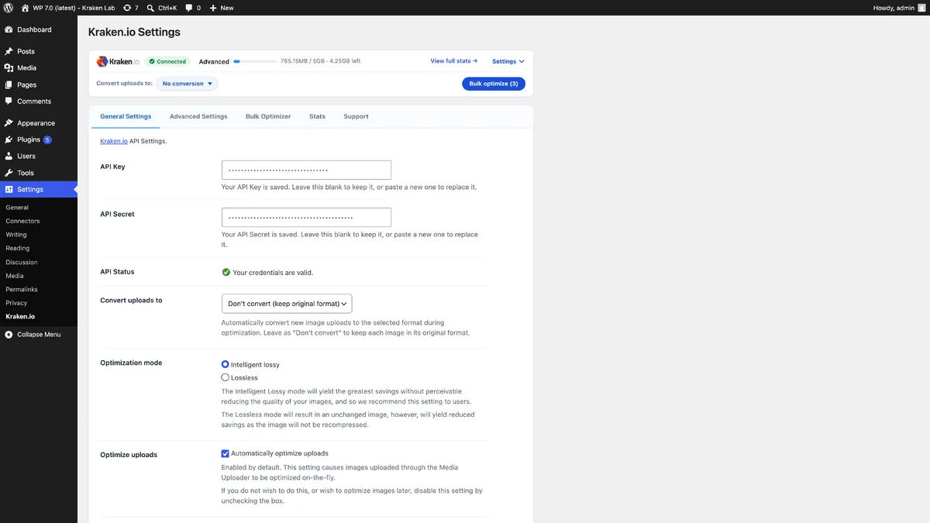Open the comments bubble in admin bar

(x=193, y=8)
